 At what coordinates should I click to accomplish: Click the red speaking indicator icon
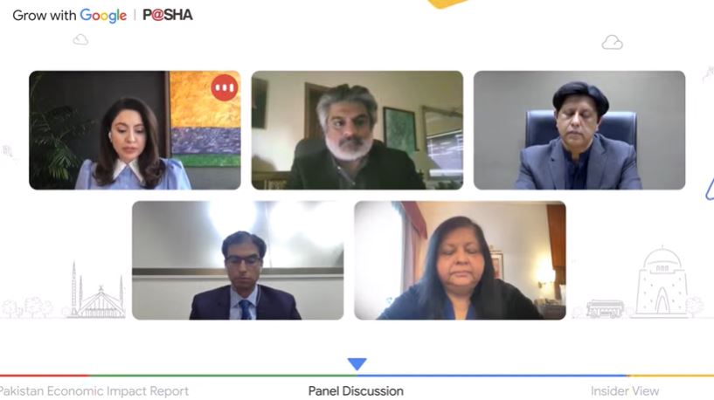coord(225,87)
